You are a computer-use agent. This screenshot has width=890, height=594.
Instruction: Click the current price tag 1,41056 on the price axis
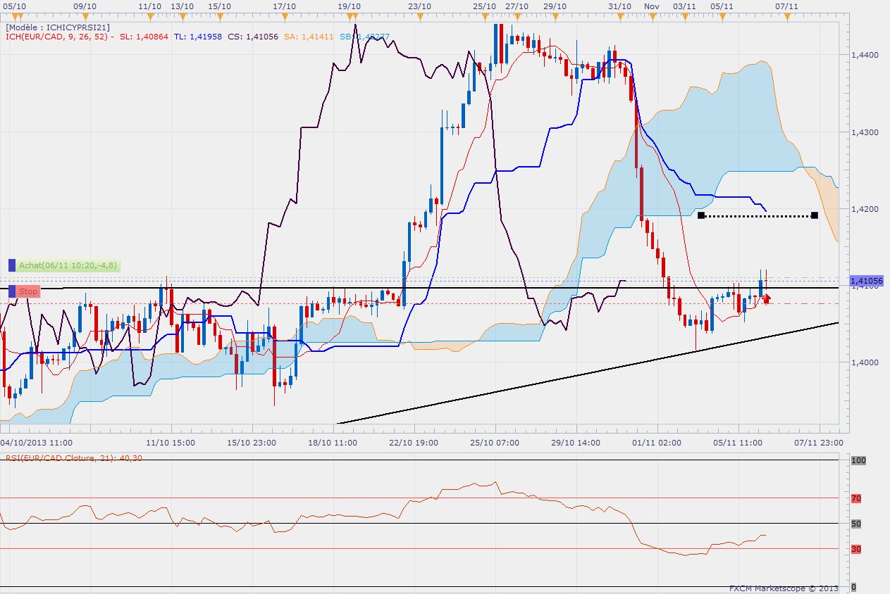[867, 280]
